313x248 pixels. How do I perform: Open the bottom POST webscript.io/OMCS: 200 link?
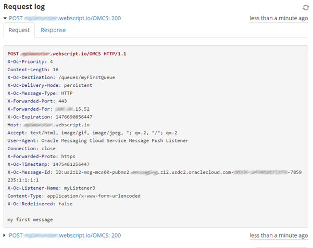click(x=65, y=236)
